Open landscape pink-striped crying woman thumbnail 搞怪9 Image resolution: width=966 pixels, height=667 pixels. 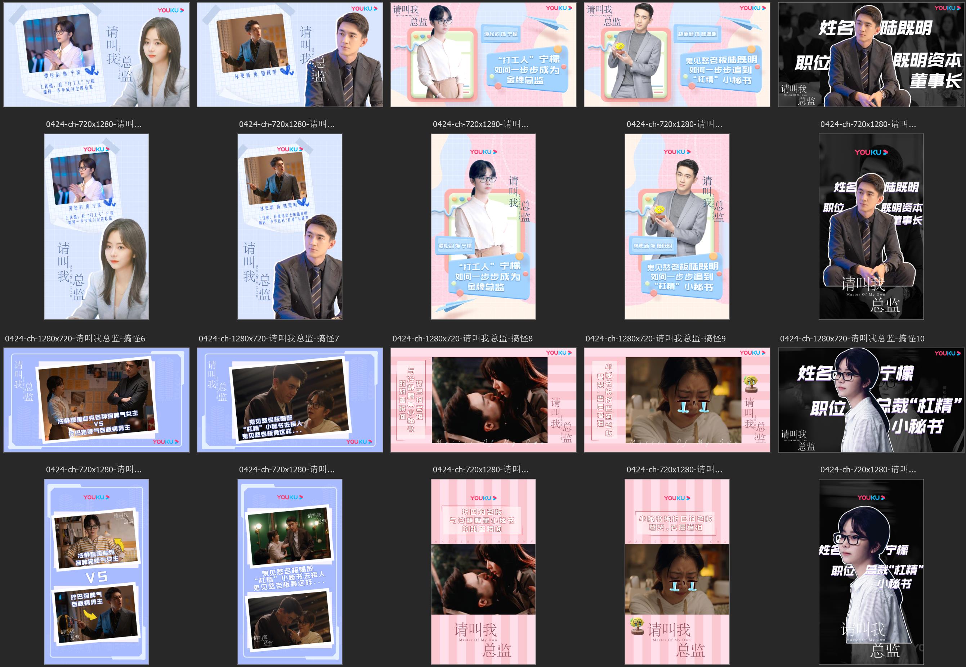pos(677,400)
